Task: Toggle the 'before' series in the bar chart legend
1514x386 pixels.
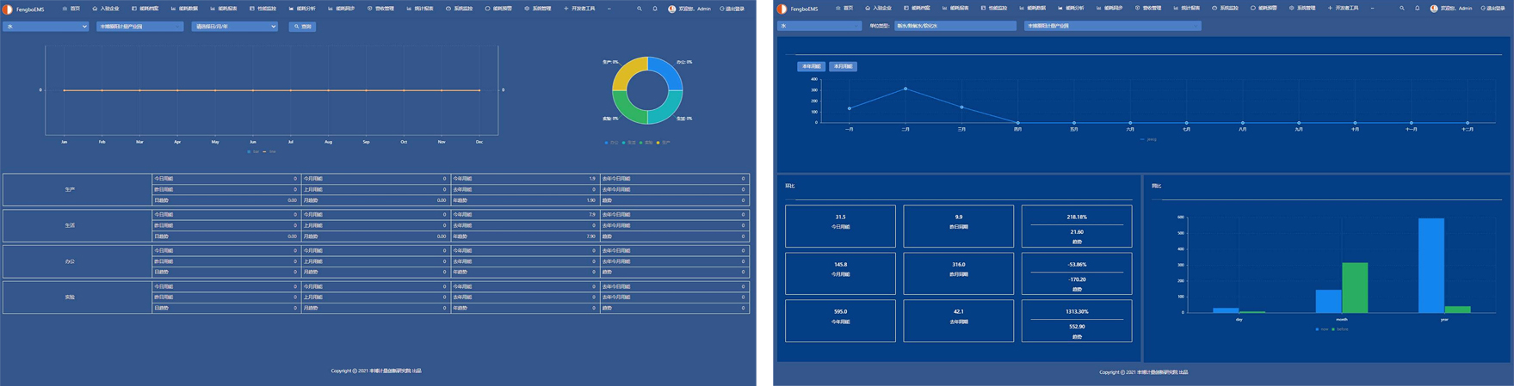Action: point(1339,329)
